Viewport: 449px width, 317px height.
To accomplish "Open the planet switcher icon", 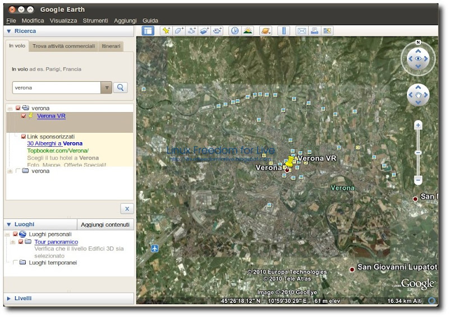I will 265,31.
